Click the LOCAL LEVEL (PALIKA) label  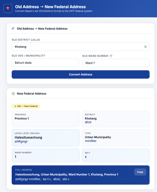point(27,133)
